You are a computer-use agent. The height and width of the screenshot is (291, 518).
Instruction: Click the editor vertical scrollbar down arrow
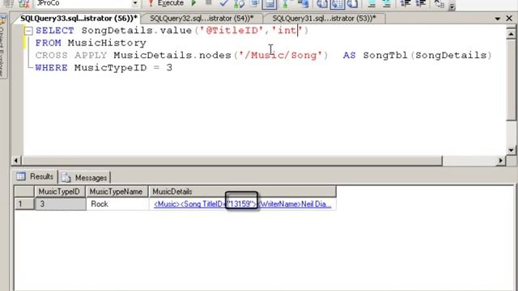click(511, 150)
